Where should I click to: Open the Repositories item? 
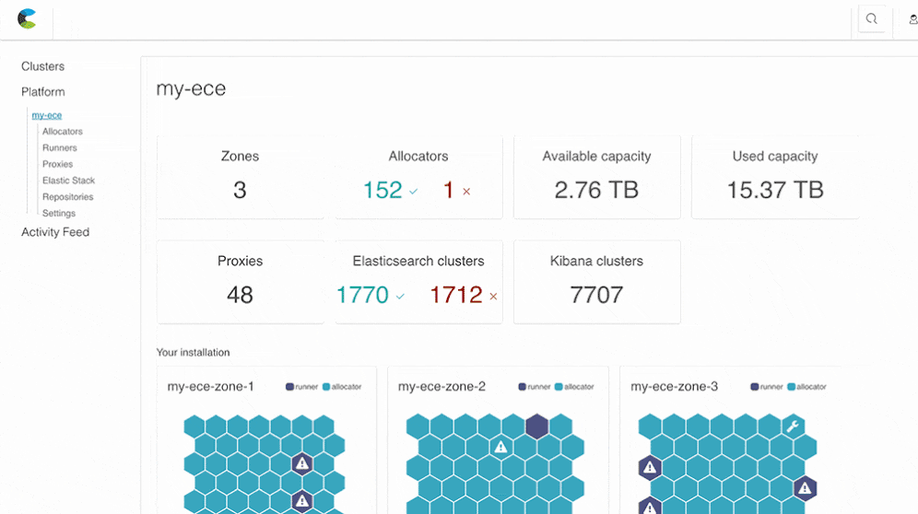[x=67, y=197]
